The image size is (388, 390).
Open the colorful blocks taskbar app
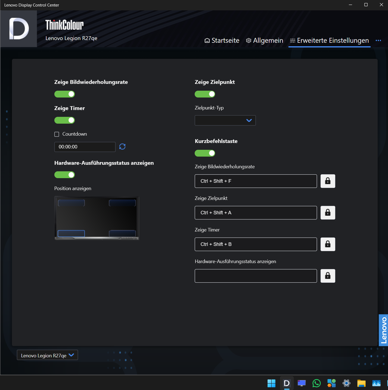[331, 383]
